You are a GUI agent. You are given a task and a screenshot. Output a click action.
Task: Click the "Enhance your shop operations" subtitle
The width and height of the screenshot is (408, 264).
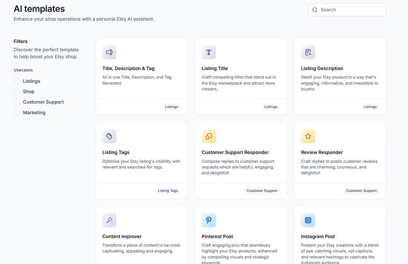click(84, 19)
